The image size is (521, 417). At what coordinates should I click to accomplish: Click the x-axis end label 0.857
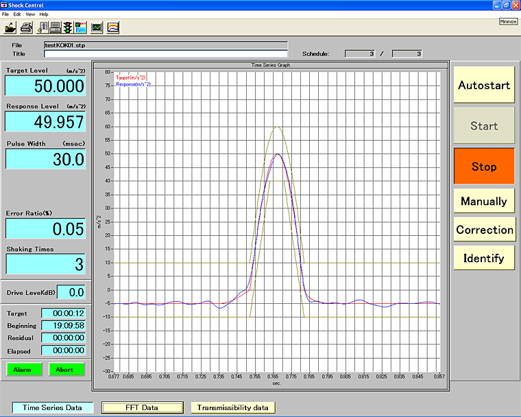coord(439,377)
